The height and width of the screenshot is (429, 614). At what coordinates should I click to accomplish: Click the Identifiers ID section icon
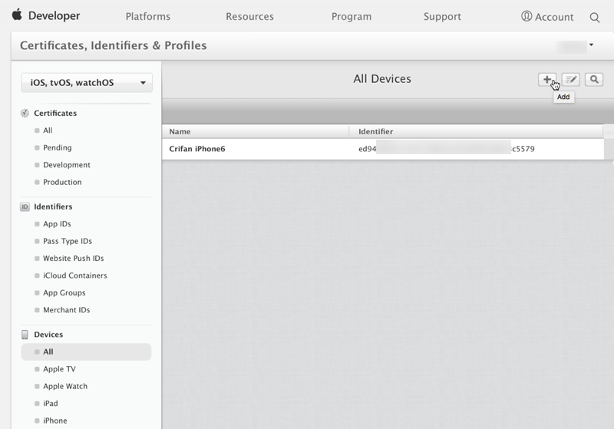pyautogui.click(x=25, y=206)
